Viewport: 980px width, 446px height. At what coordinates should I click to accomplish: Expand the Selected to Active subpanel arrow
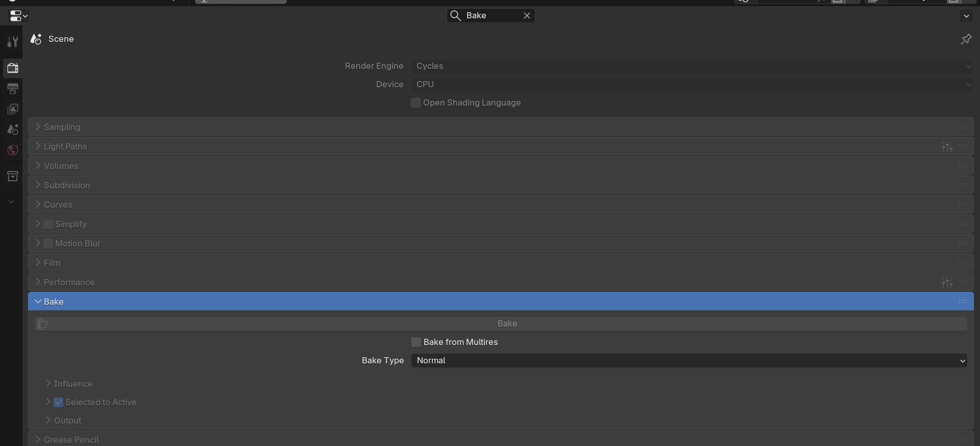click(47, 402)
